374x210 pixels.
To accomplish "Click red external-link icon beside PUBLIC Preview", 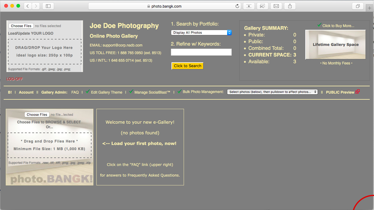I will pyautogui.click(x=358, y=91).
